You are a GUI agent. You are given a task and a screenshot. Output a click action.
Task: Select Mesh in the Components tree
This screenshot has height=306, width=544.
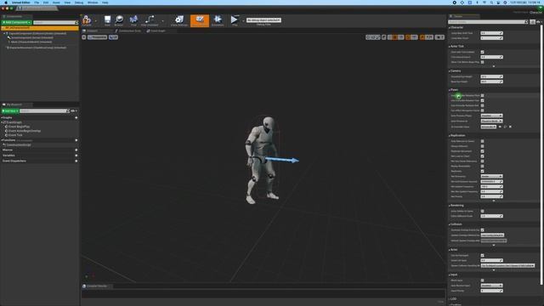point(31,42)
